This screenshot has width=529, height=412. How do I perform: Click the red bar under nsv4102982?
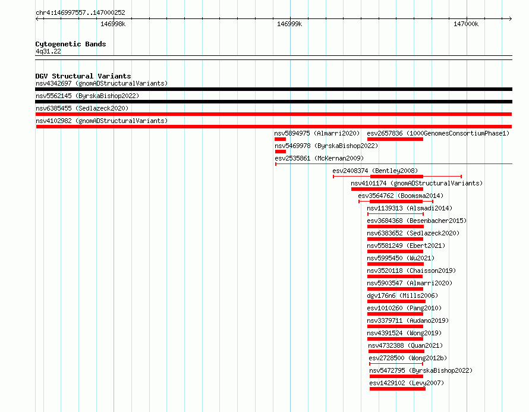click(273, 127)
